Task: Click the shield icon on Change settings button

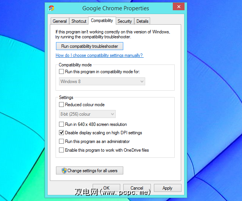Action: tap(64, 171)
